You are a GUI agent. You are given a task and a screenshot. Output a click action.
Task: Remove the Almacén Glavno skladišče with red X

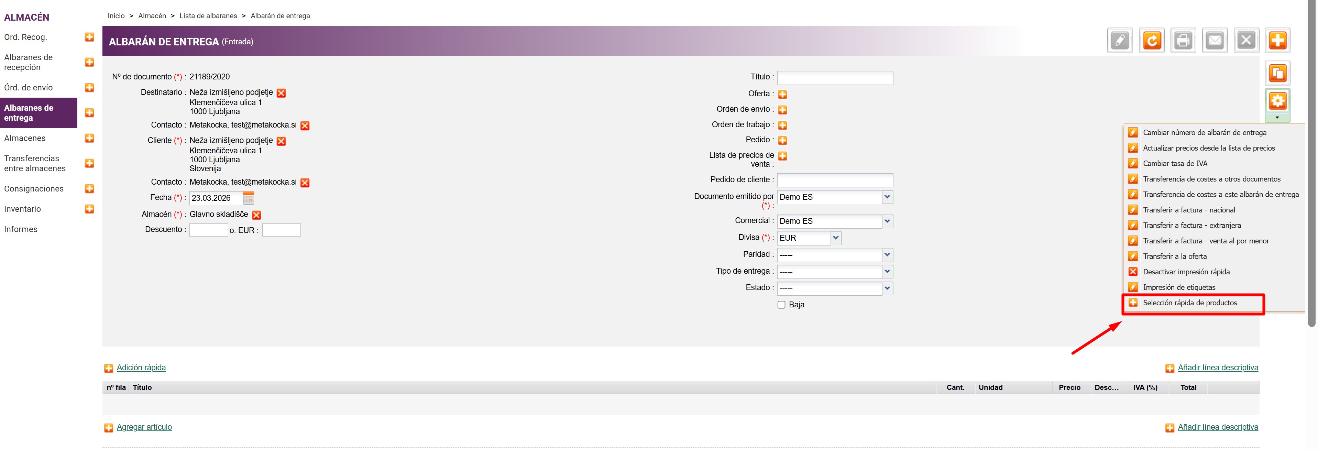[257, 215]
